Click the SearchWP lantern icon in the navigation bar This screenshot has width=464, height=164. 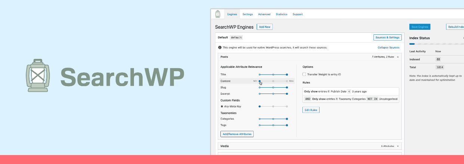click(x=218, y=14)
